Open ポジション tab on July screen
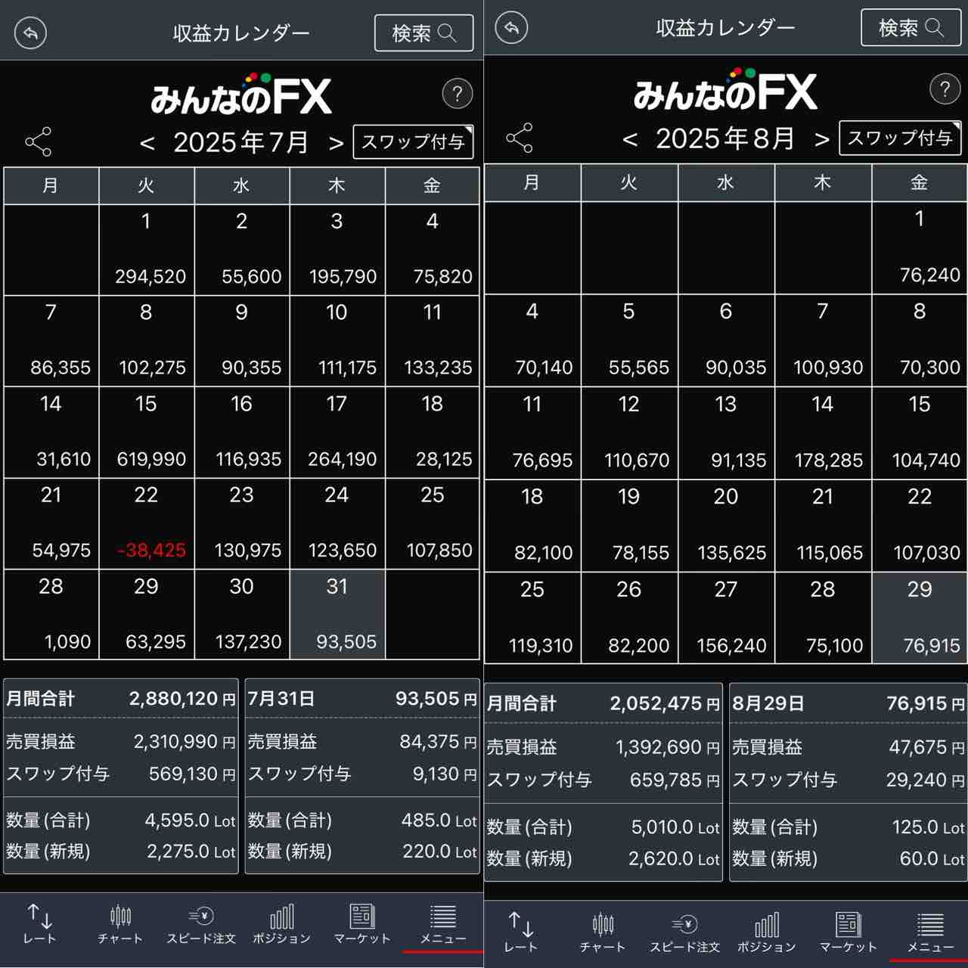The height and width of the screenshot is (968, 968). click(281, 923)
